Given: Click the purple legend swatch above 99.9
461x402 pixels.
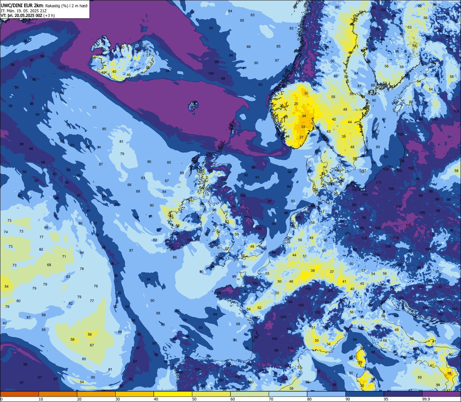Looking at the screenshot, I should 441,394.
